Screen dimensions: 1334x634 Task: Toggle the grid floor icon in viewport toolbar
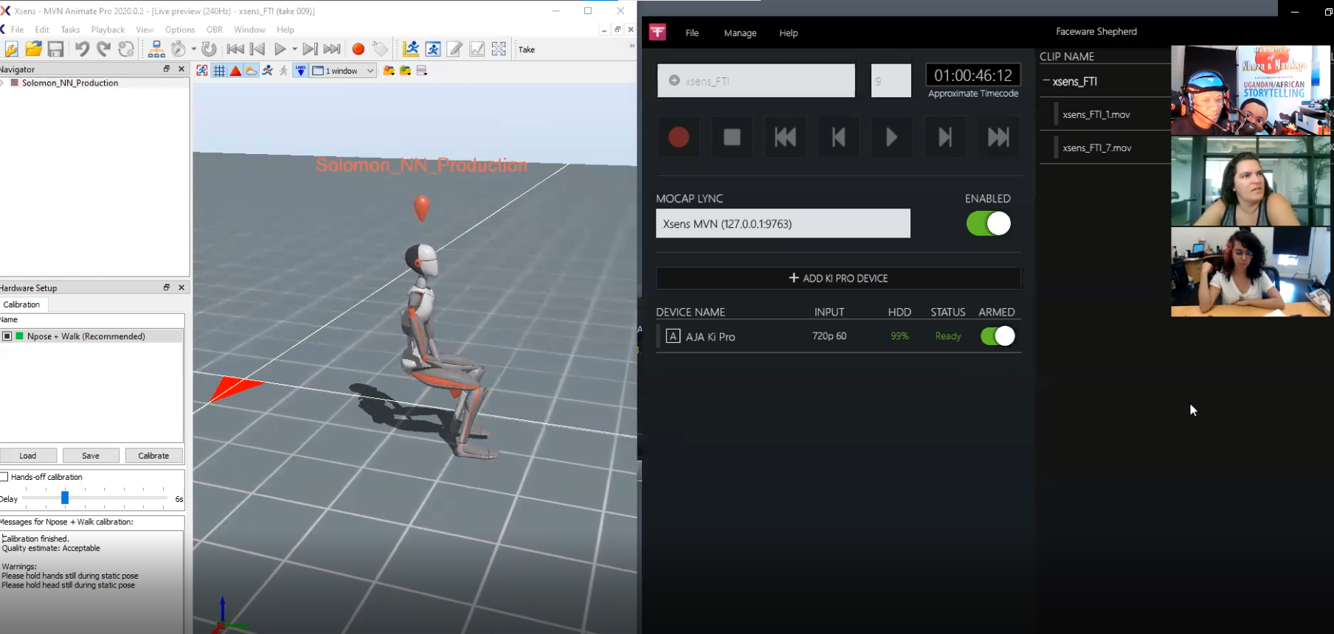(219, 71)
